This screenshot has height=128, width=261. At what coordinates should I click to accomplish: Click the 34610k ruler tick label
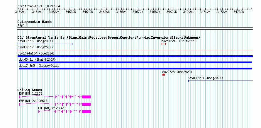click(x=37, y=12)
